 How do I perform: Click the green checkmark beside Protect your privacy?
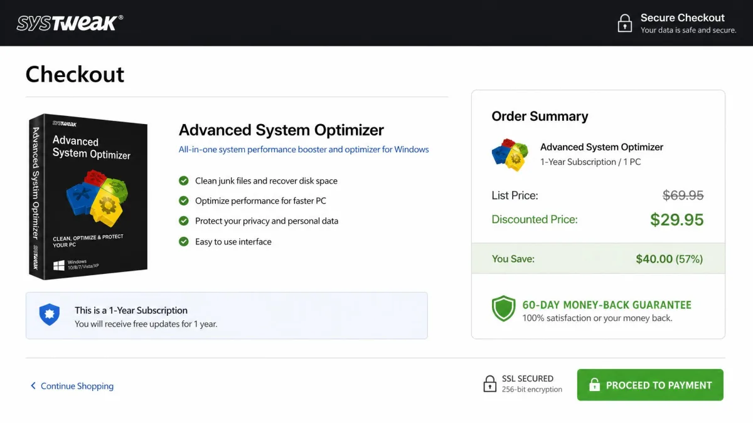(x=184, y=221)
